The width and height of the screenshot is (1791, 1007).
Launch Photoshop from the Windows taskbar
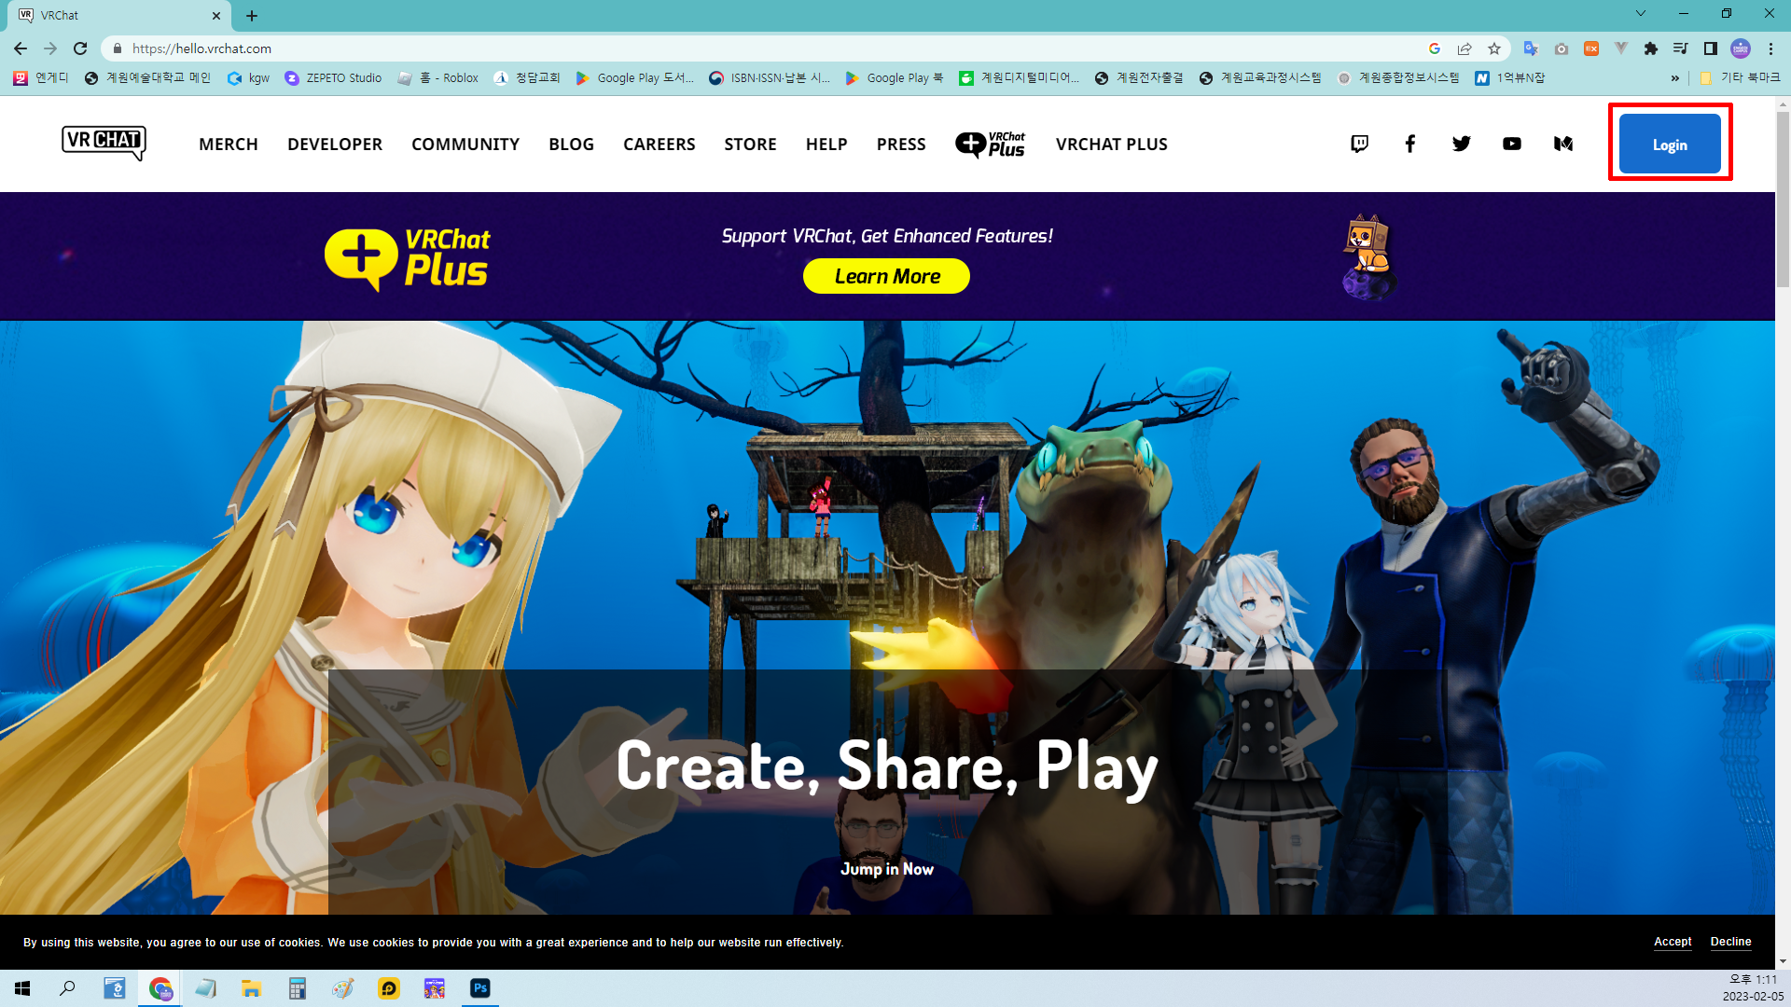pyautogui.click(x=480, y=988)
